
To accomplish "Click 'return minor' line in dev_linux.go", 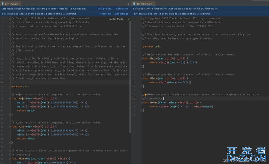I will click(26, 139).
